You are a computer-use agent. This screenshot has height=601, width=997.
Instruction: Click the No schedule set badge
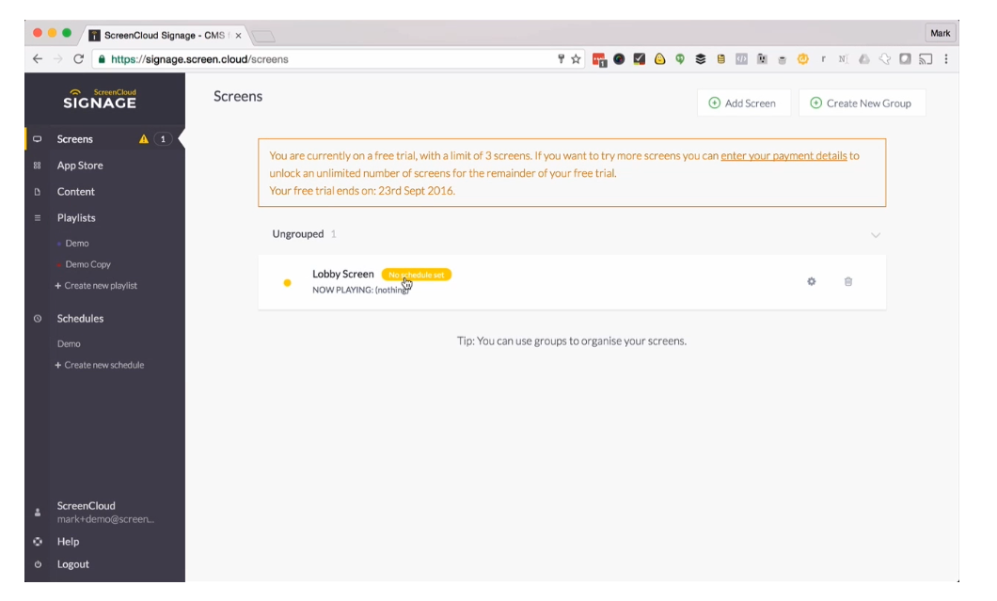(x=417, y=275)
